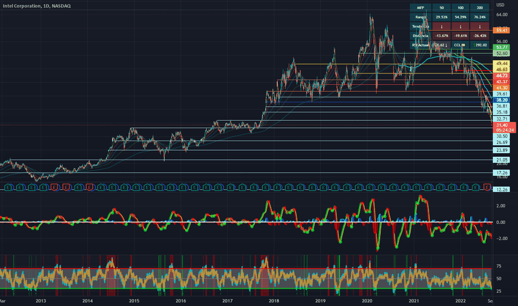Click the third red earnings marker from left
This screenshot has width=518, height=306.
coord(89,187)
